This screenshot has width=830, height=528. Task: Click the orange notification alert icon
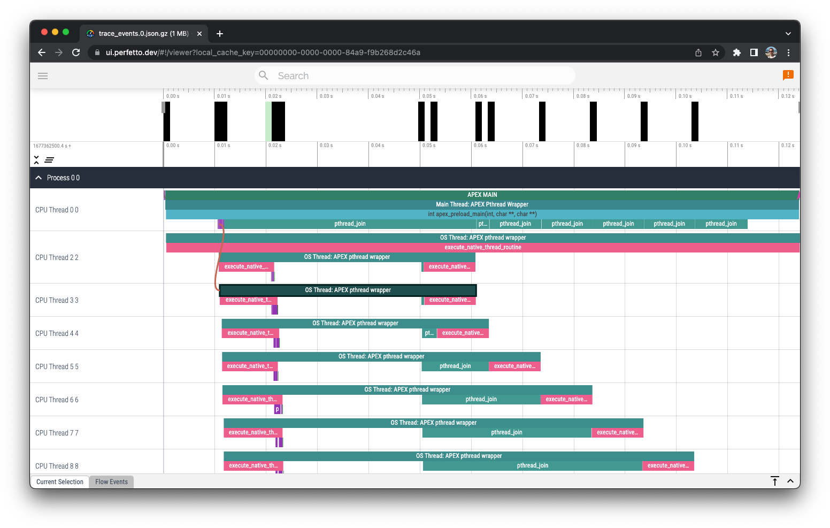[788, 75]
